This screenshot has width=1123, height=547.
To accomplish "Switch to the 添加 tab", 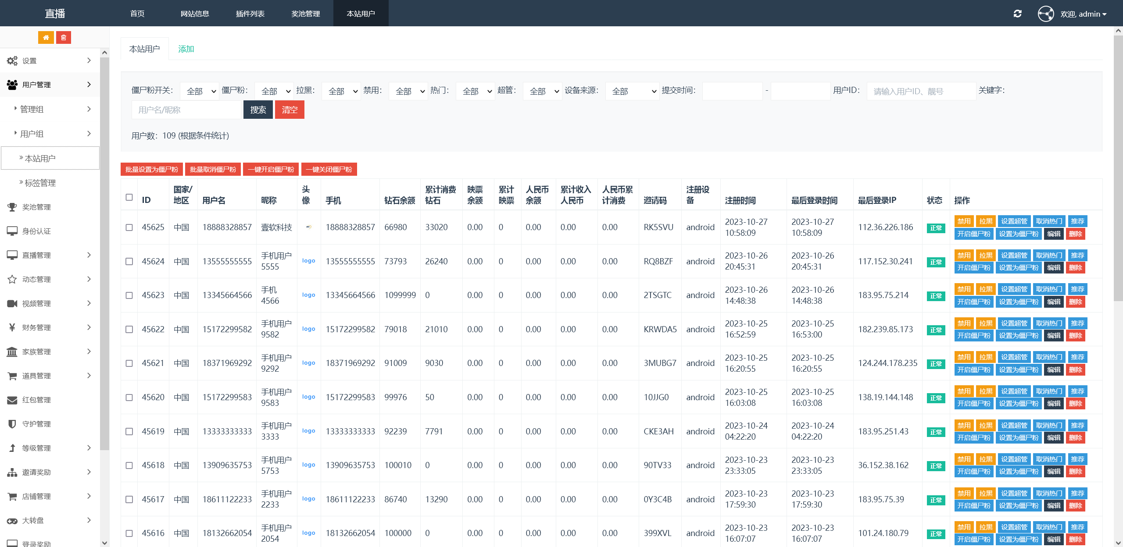I will [x=186, y=49].
